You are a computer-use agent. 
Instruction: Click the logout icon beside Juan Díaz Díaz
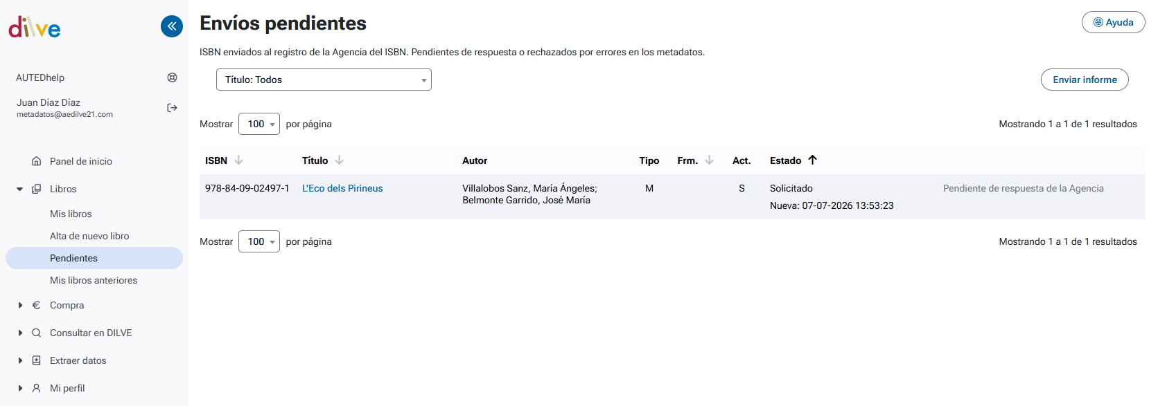pos(172,108)
